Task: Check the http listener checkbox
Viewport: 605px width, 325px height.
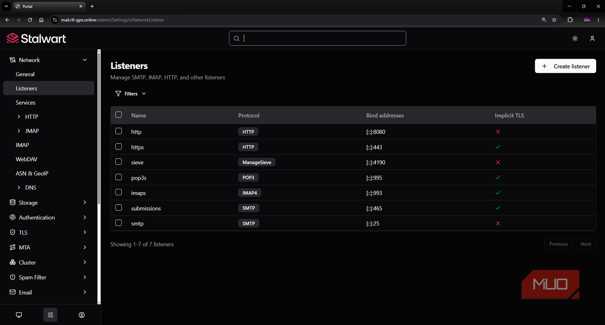Action: [119, 131]
